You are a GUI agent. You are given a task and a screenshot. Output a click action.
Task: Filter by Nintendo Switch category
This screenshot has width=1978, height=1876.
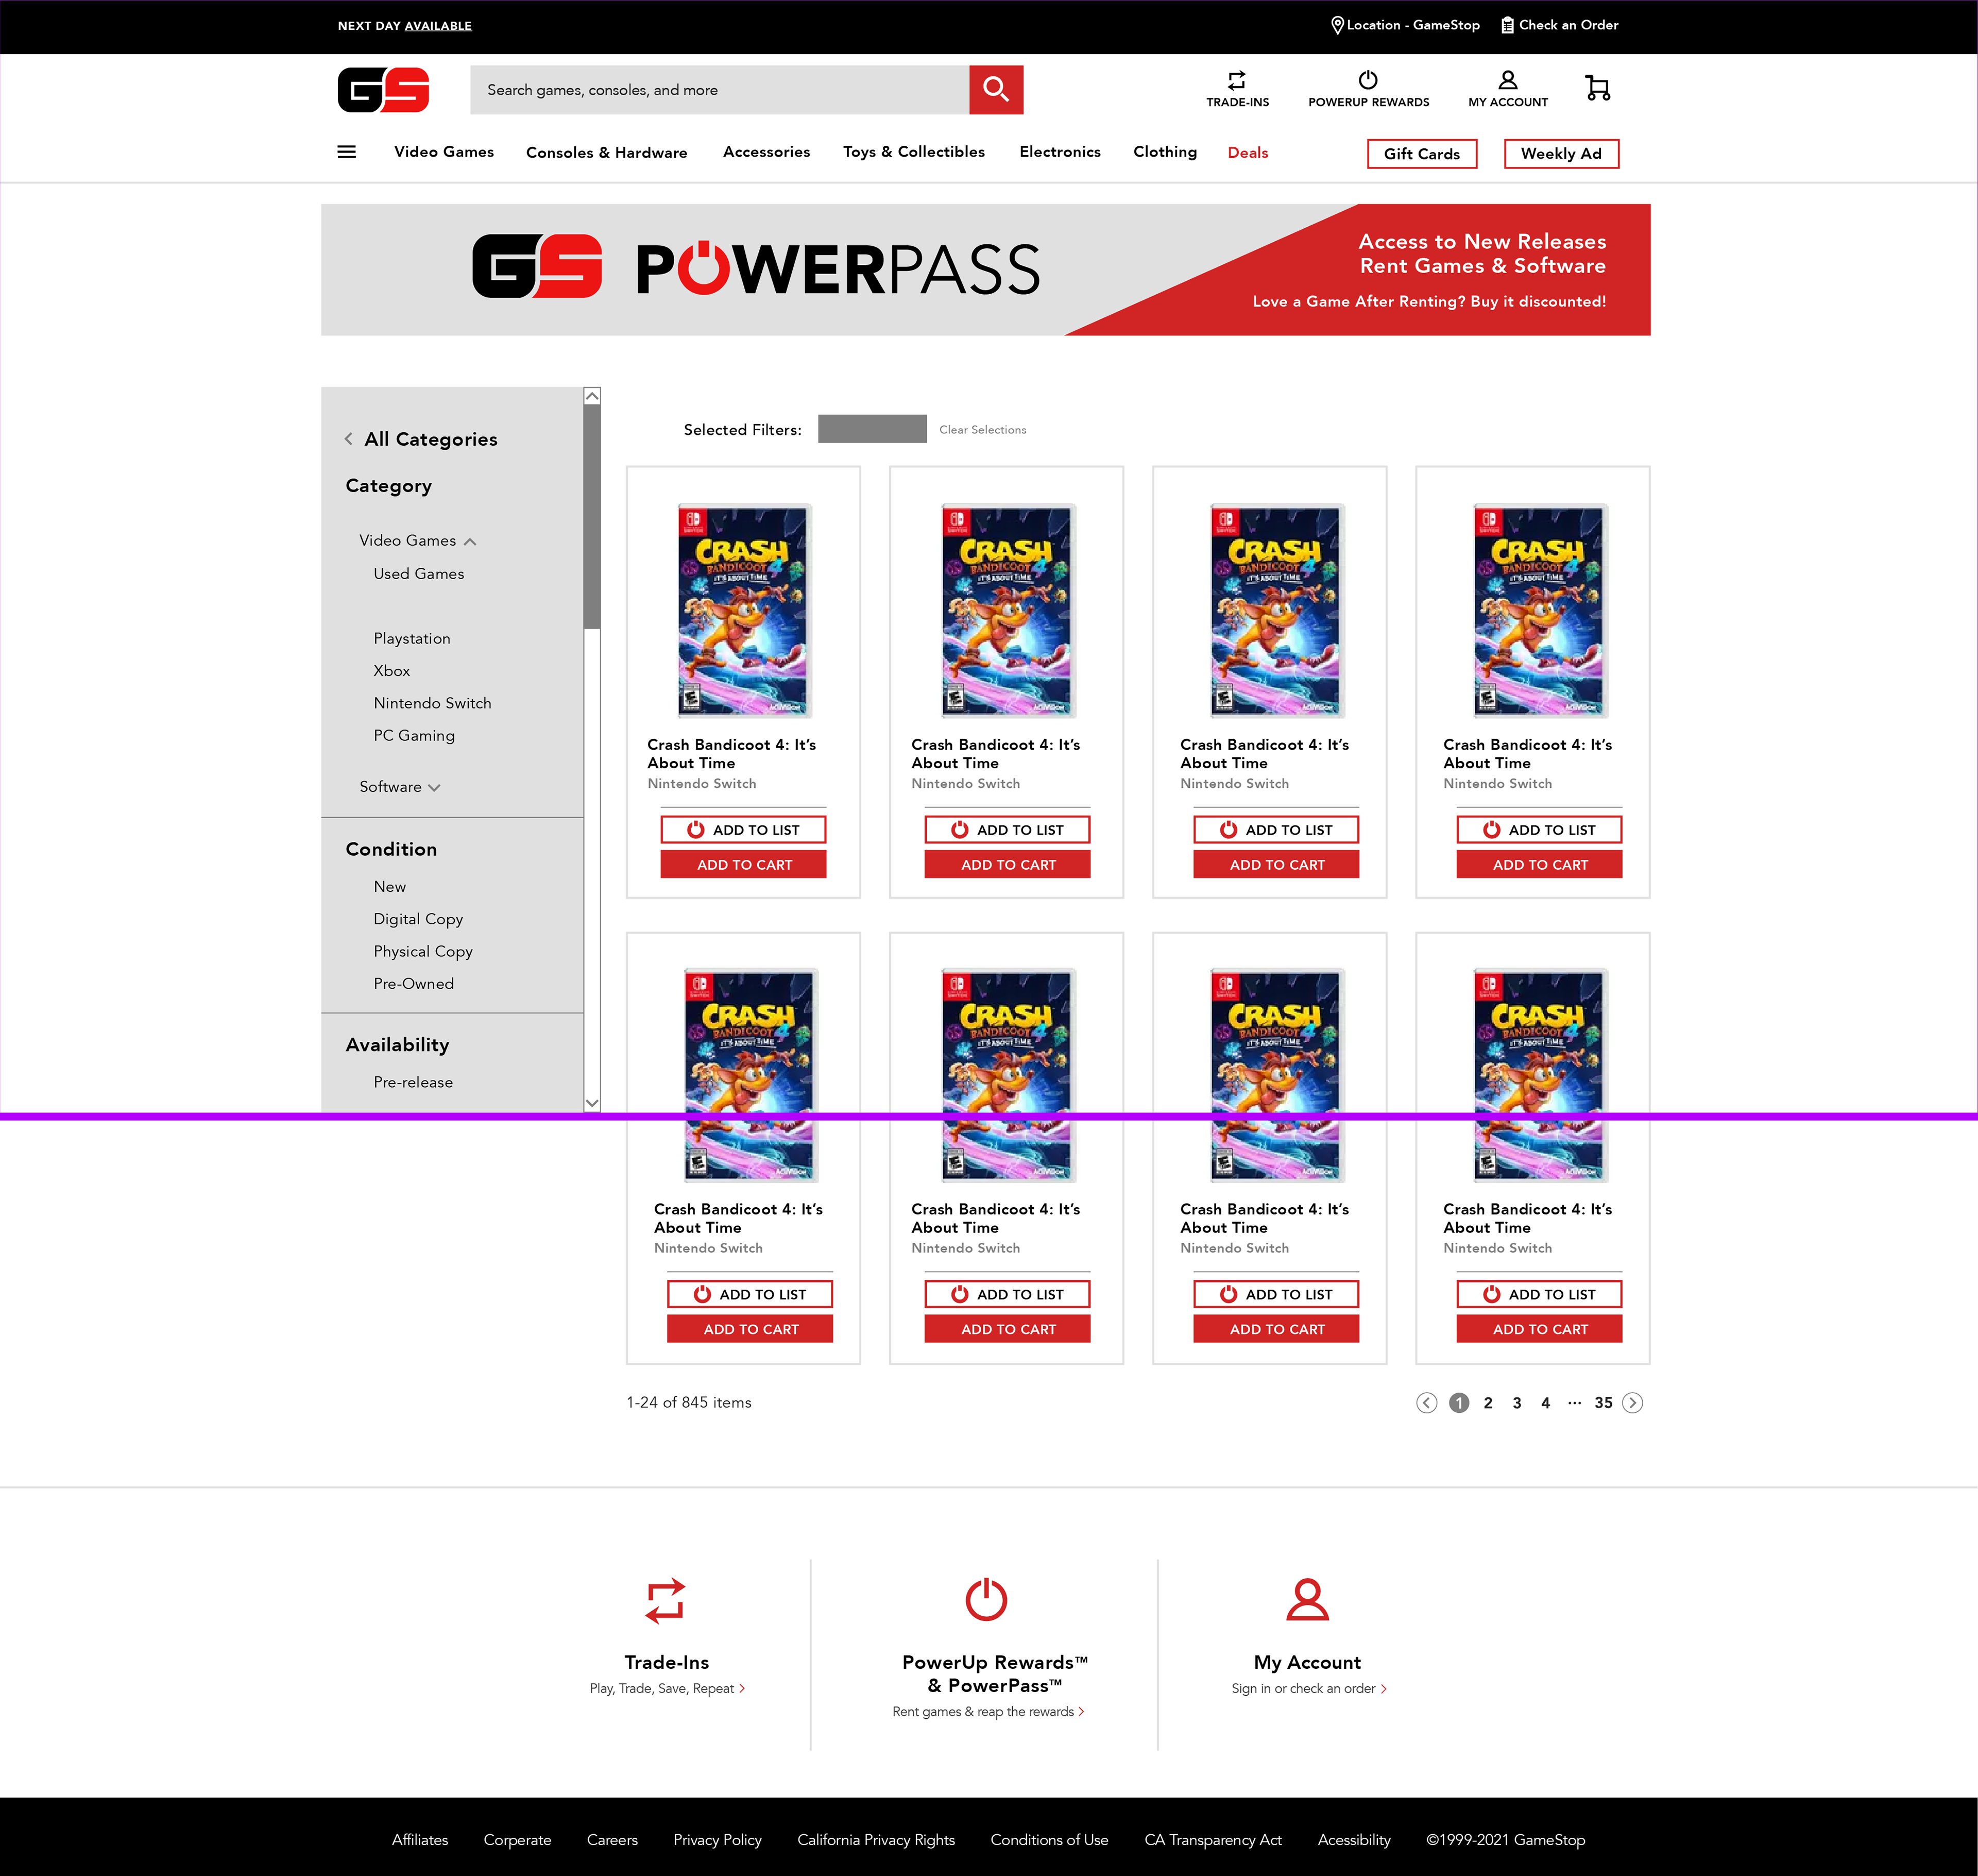432,703
